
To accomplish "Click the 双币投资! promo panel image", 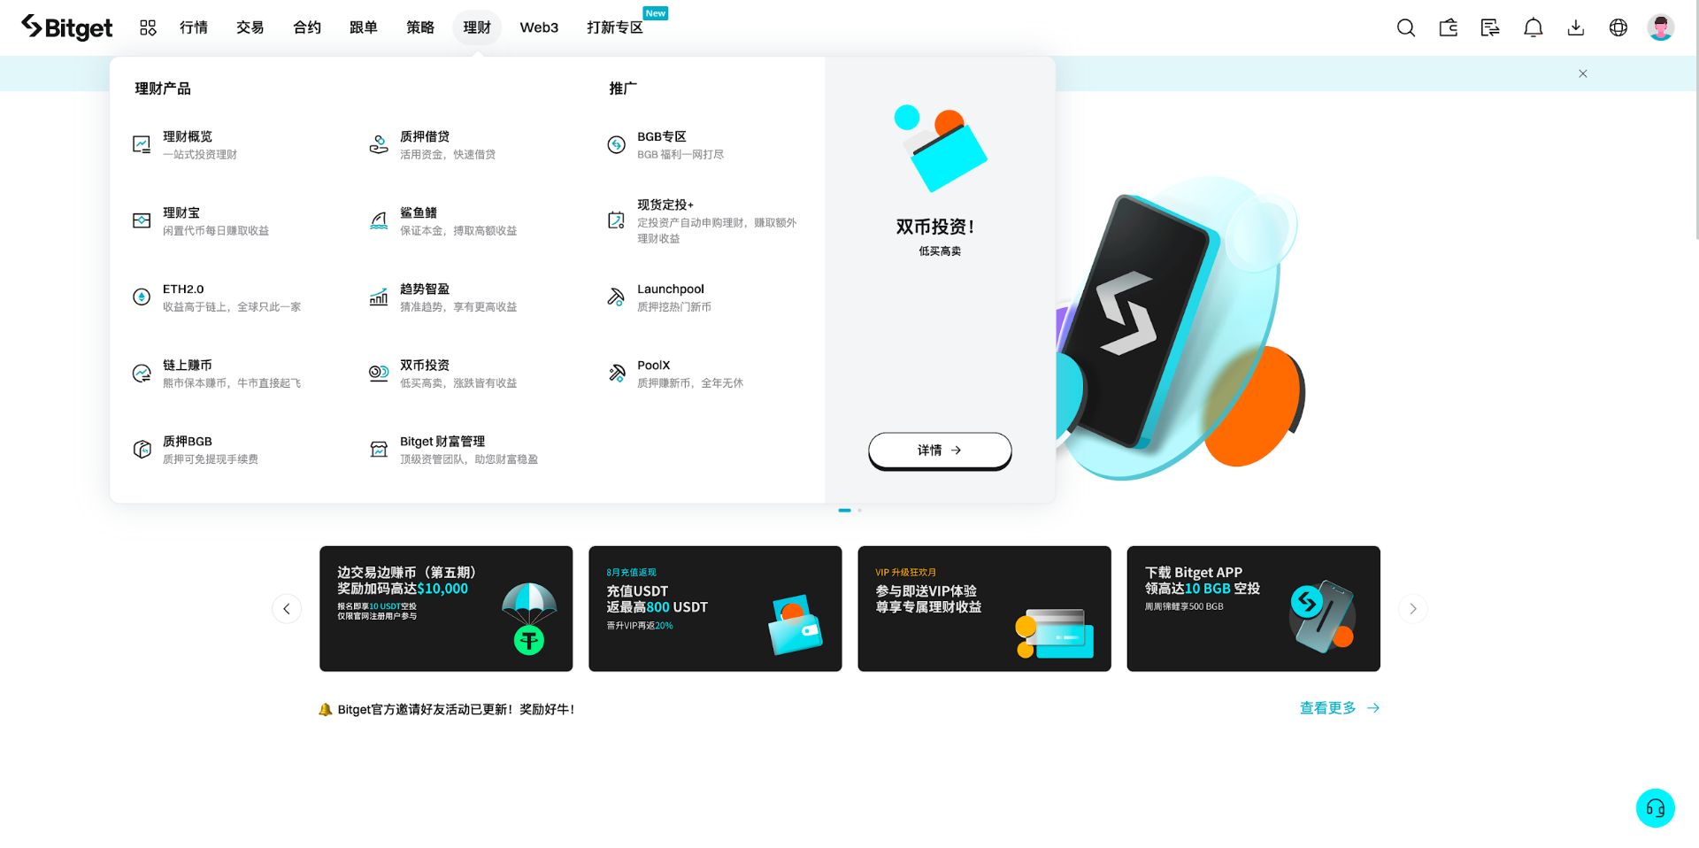I will 940,148.
